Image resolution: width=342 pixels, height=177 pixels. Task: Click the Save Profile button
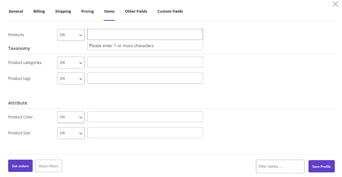coord(321,166)
